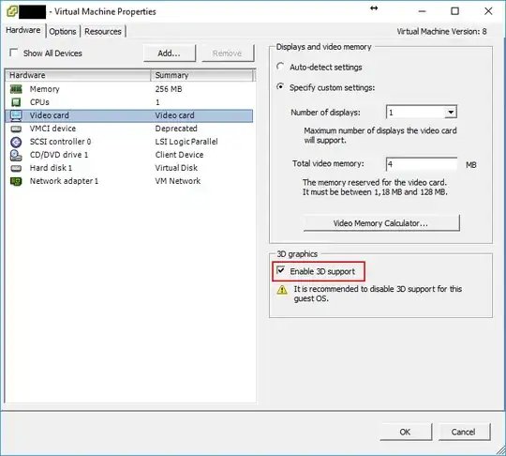Select the Specify custom settings radio button
The width and height of the screenshot is (506, 456).
tap(280, 86)
